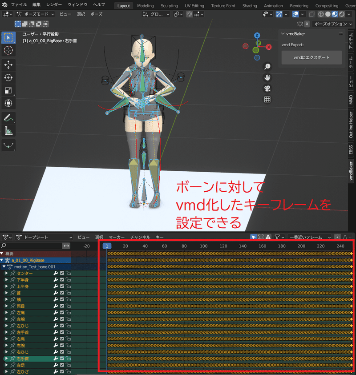Switch perspective/orthographic grid icon
The height and width of the screenshot is (375, 356).
point(267,100)
